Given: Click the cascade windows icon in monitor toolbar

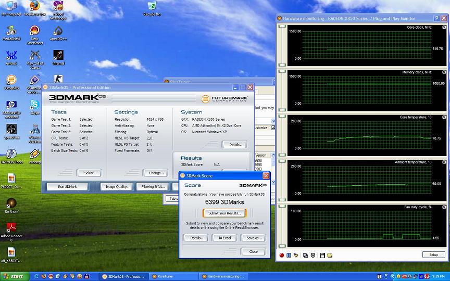Looking at the screenshot, I should (x=305, y=255).
